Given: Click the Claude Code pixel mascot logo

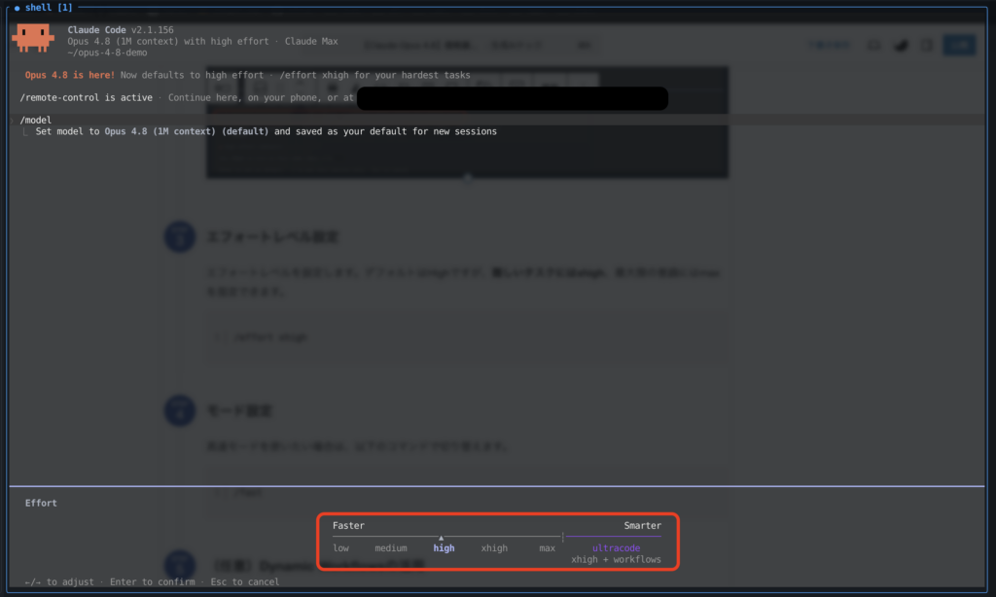Looking at the screenshot, I should [x=33, y=38].
